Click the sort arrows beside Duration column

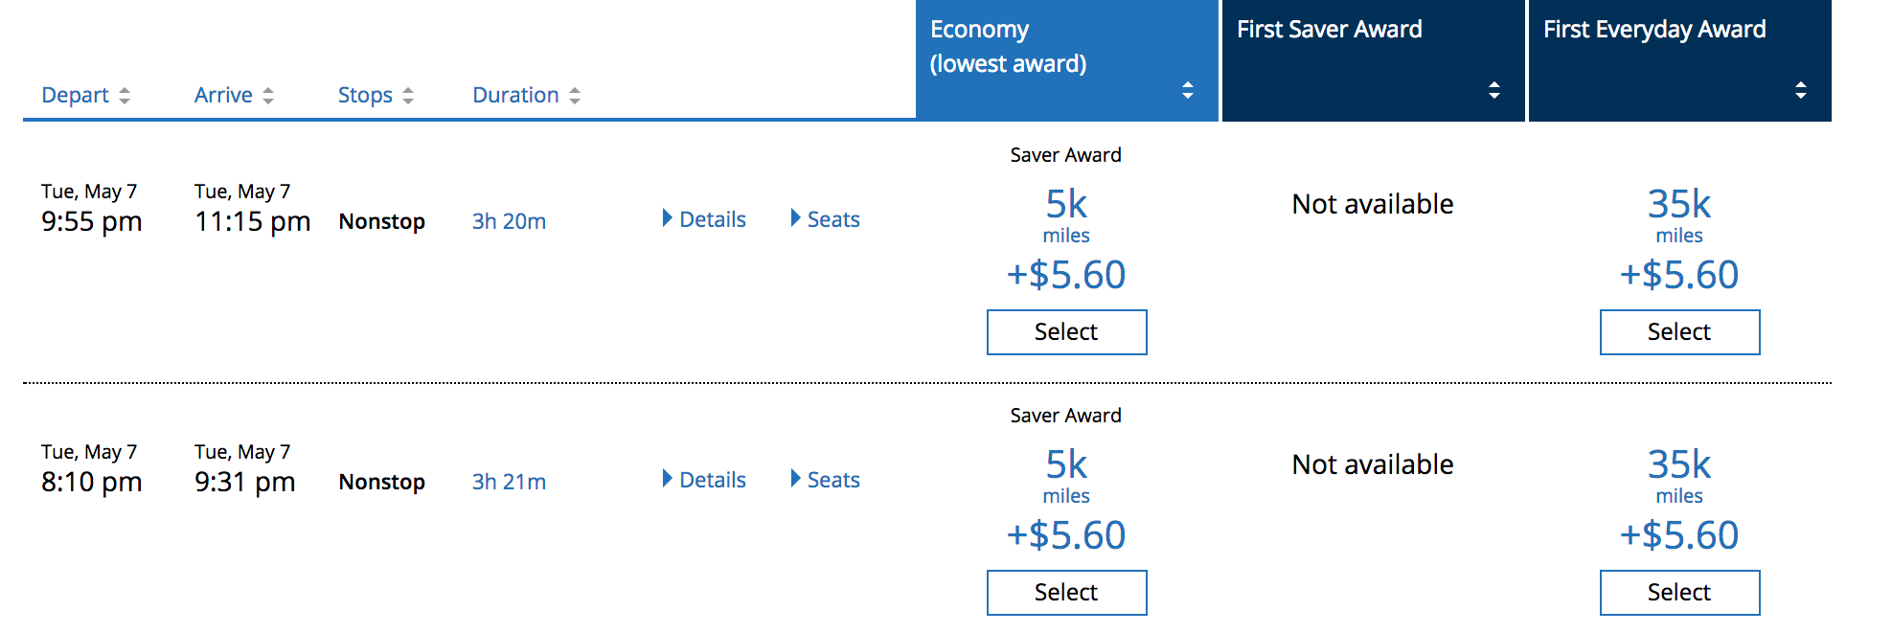(x=574, y=94)
